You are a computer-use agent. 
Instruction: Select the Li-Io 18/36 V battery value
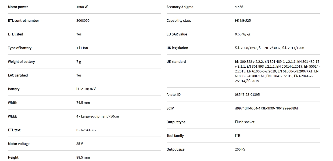point(86,89)
